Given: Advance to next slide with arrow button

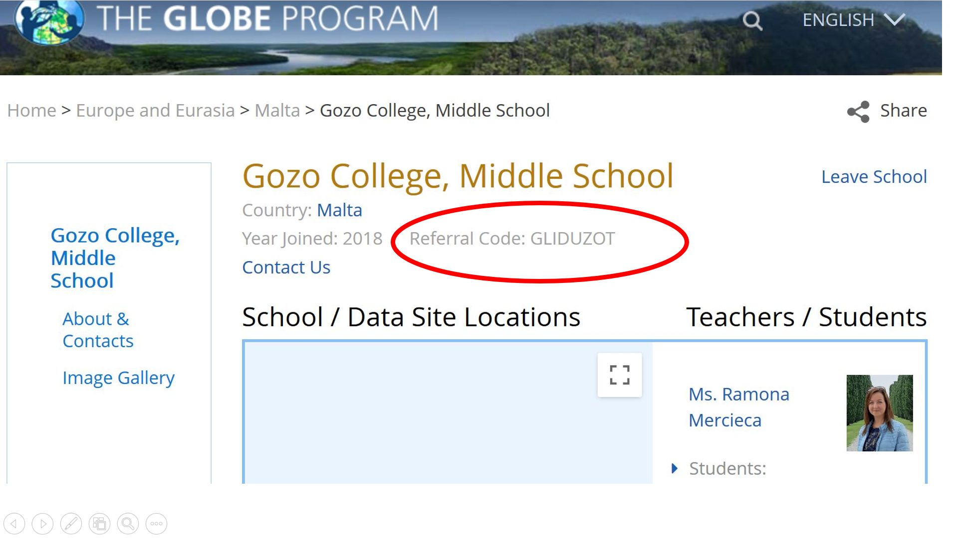Looking at the screenshot, I should (42, 524).
